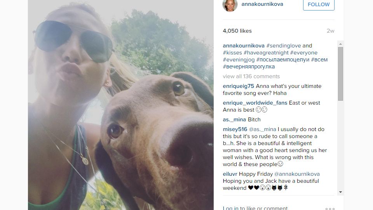Visit enrique_worldwide_fans commenter profile
The width and height of the screenshot is (373, 210).
255,103
